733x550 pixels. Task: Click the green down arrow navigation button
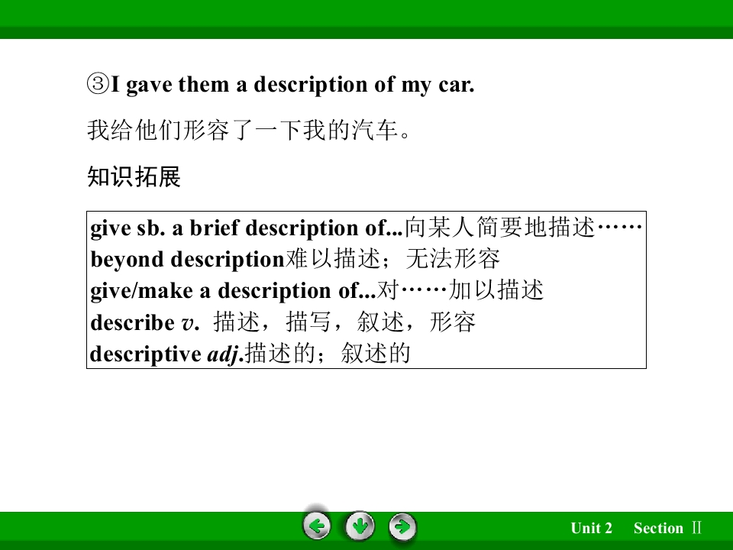(360, 526)
